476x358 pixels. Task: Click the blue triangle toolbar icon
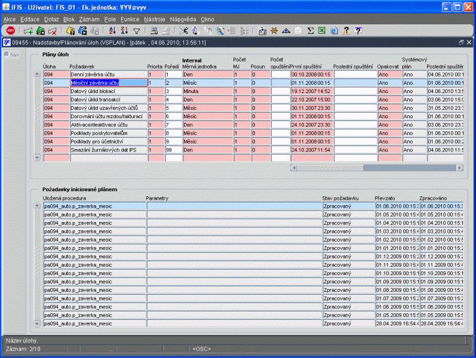(x=286, y=30)
